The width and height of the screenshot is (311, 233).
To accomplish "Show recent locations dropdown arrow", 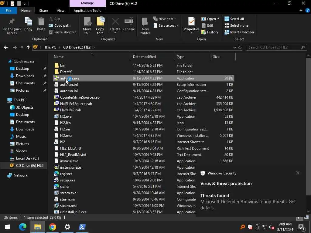I will pos(22,47).
